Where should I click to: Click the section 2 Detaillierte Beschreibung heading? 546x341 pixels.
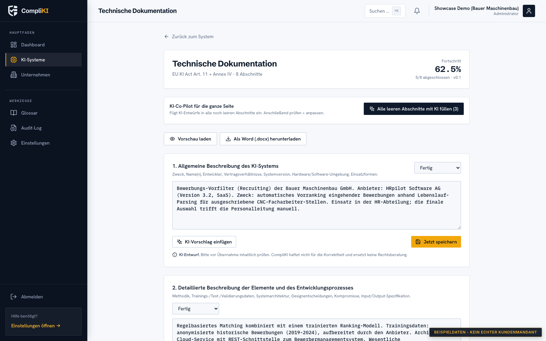click(263, 288)
